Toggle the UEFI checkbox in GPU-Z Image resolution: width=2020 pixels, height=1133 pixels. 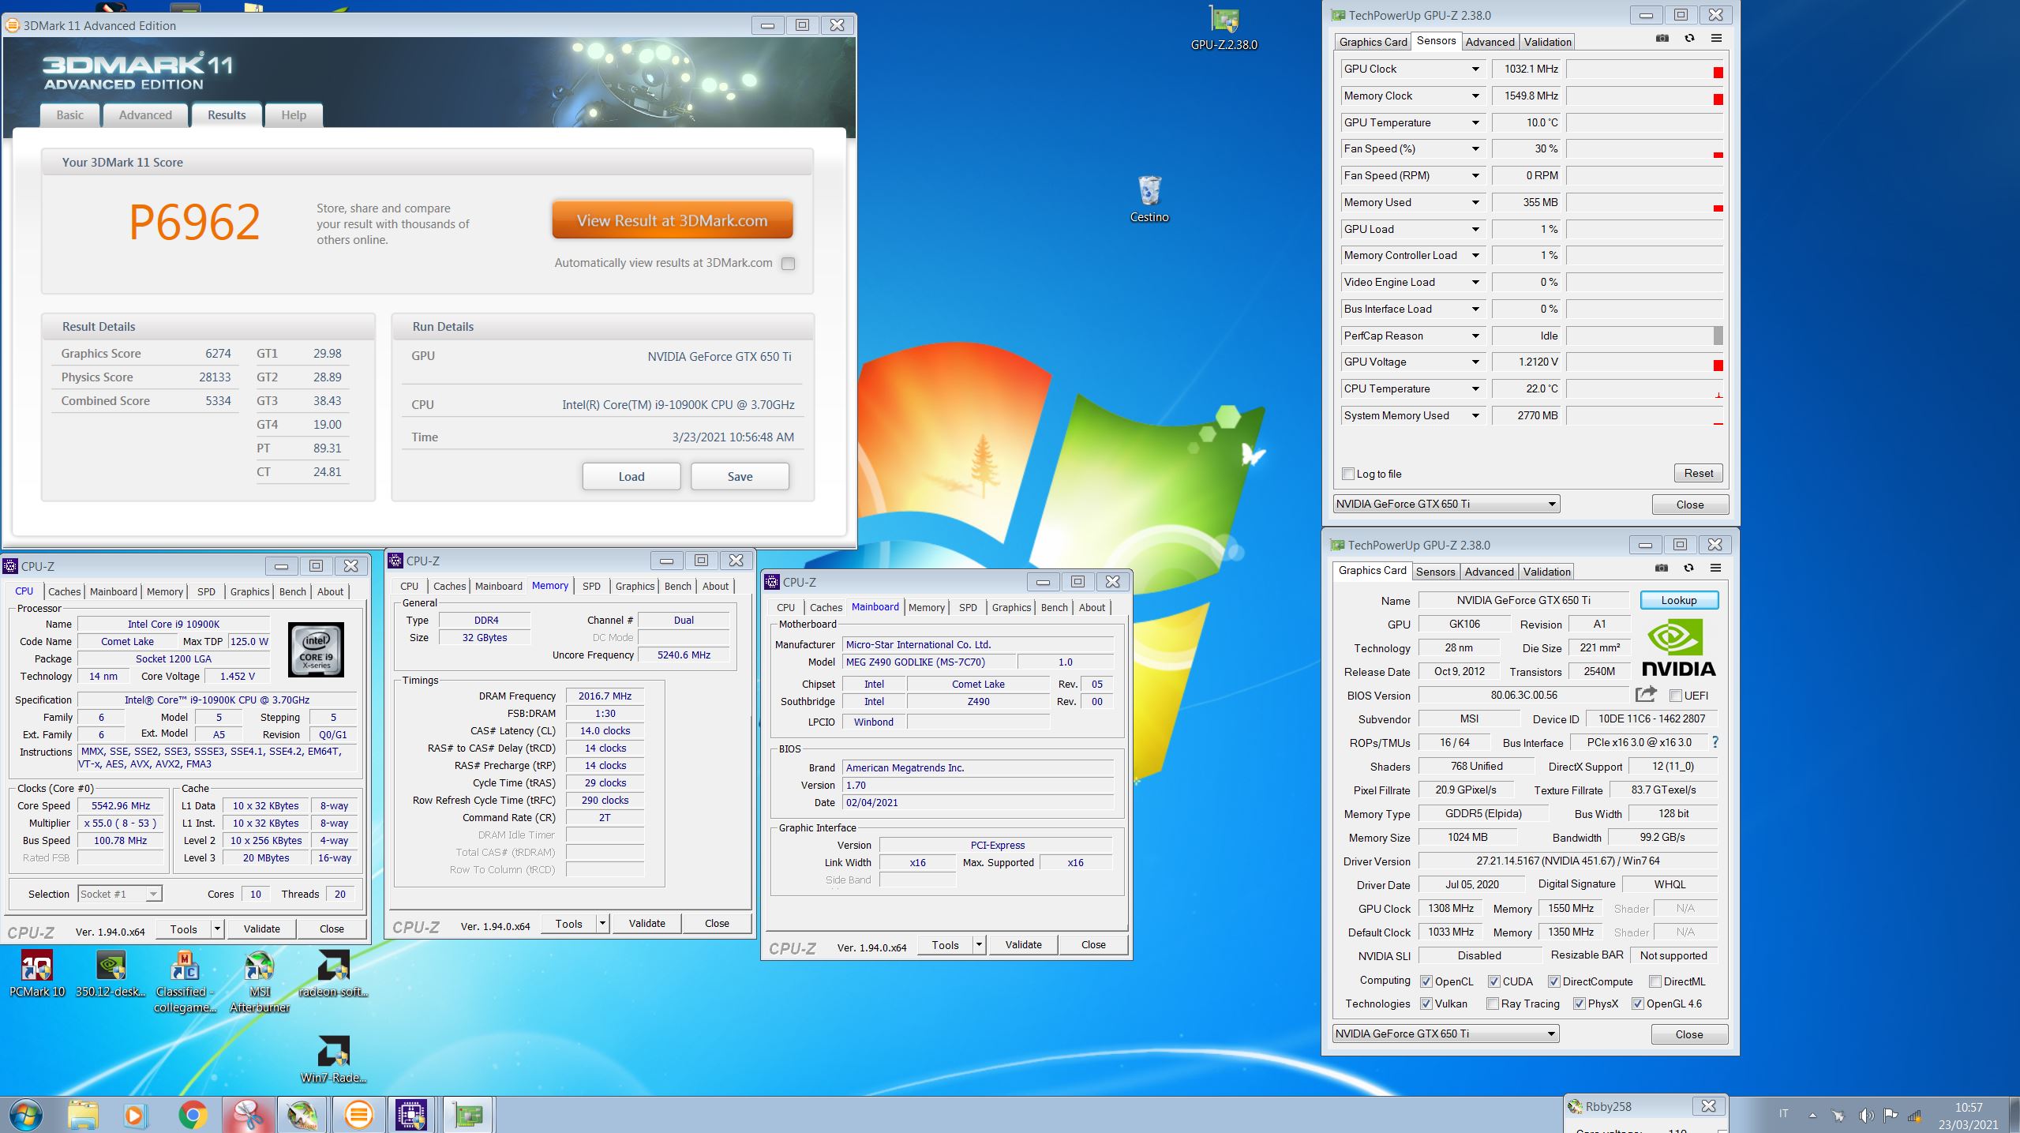tap(1676, 696)
